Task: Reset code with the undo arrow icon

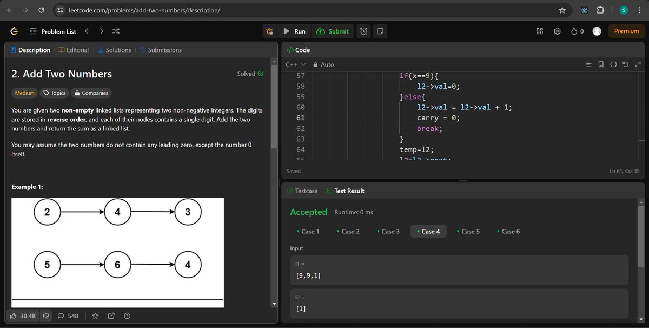Action: 626,64
